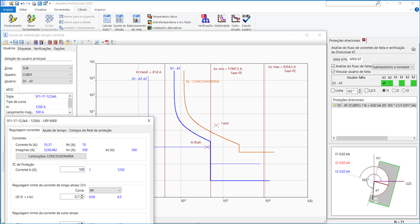Screen dimensions: 420x224
Task: Click the search box in the title bar
Action: [x=353, y=4]
